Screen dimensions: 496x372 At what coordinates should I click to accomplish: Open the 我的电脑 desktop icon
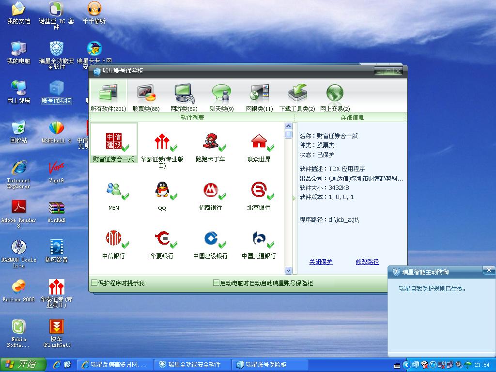point(19,52)
